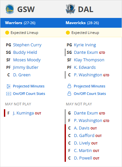
Task: Click the GSW team abbreviation heading
Action: click(26, 9)
